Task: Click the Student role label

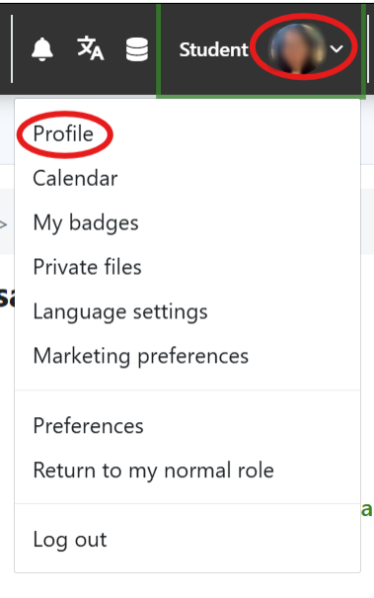Action: [214, 49]
